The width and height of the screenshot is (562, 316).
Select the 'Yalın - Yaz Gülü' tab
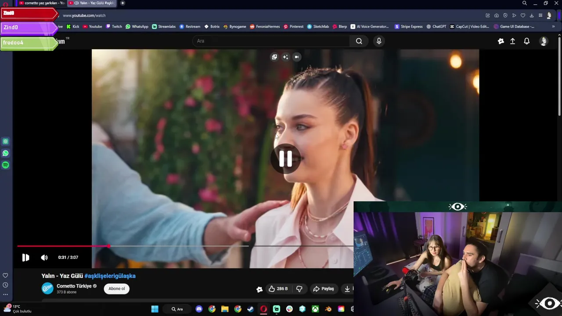click(x=92, y=3)
